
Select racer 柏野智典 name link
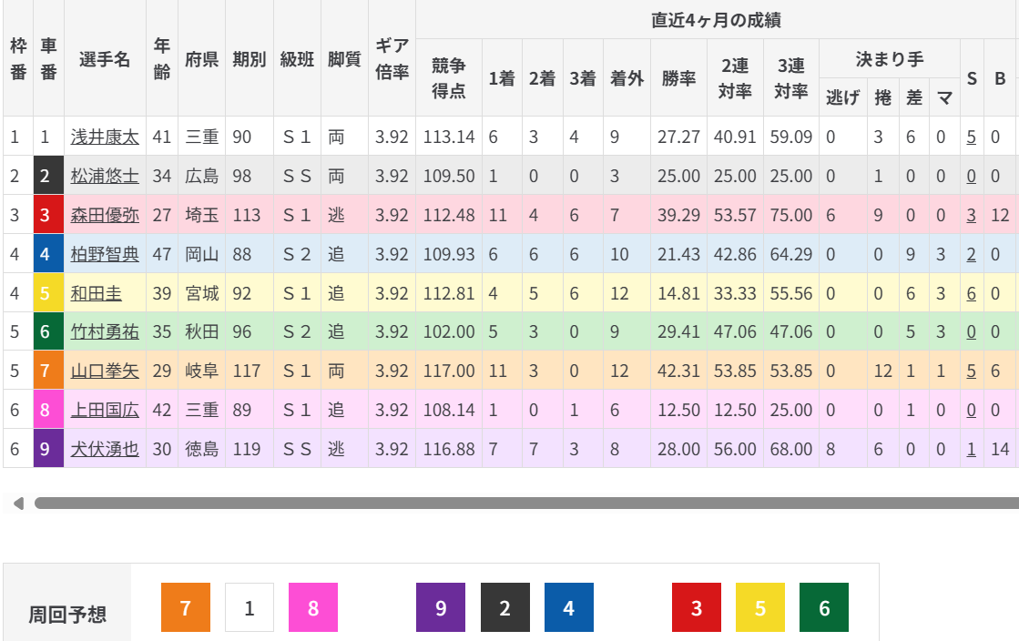point(105,254)
